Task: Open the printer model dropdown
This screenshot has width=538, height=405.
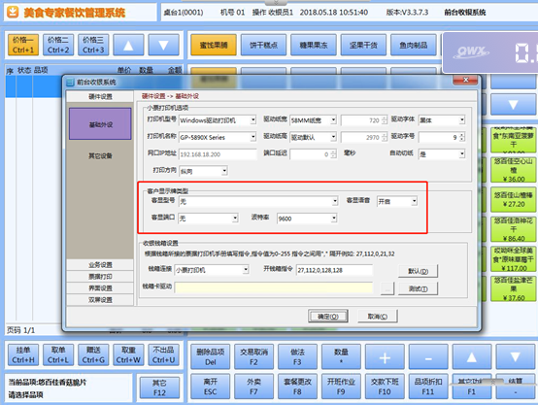Action: click(252, 120)
